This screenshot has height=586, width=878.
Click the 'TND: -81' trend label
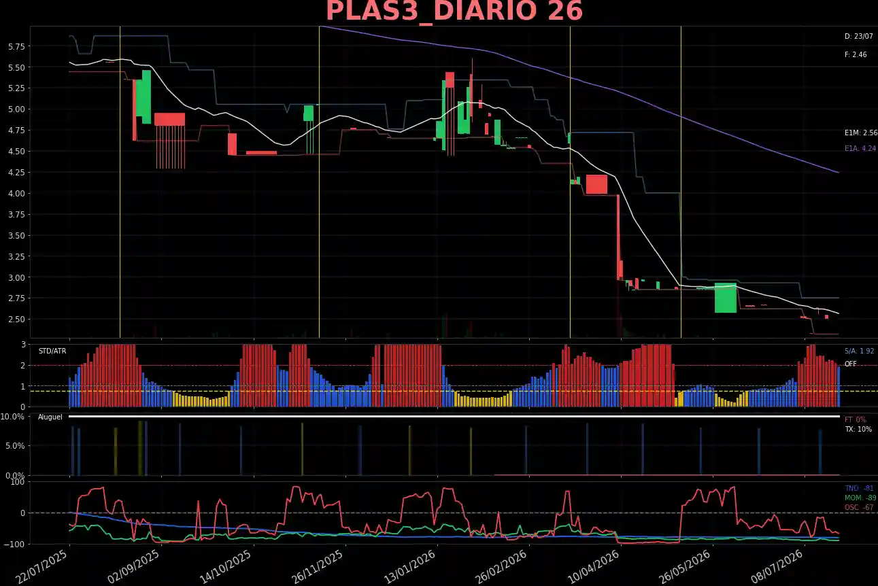coord(859,488)
